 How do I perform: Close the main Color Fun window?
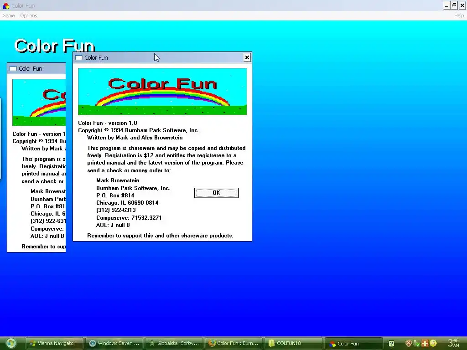click(x=462, y=5)
